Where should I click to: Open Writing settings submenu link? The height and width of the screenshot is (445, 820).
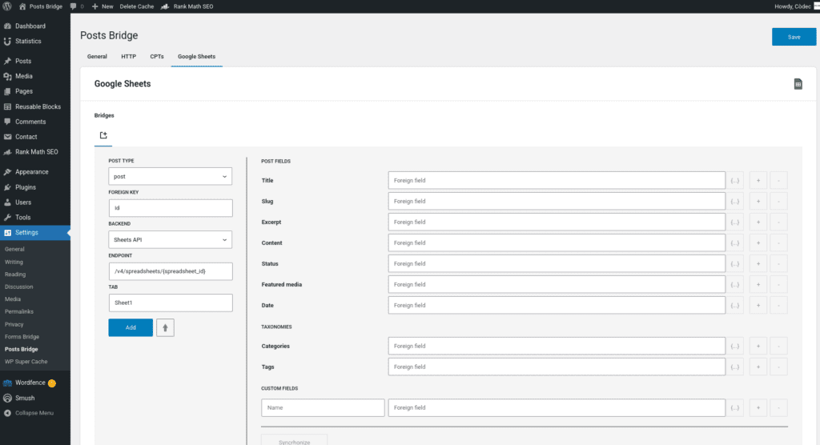point(14,262)
